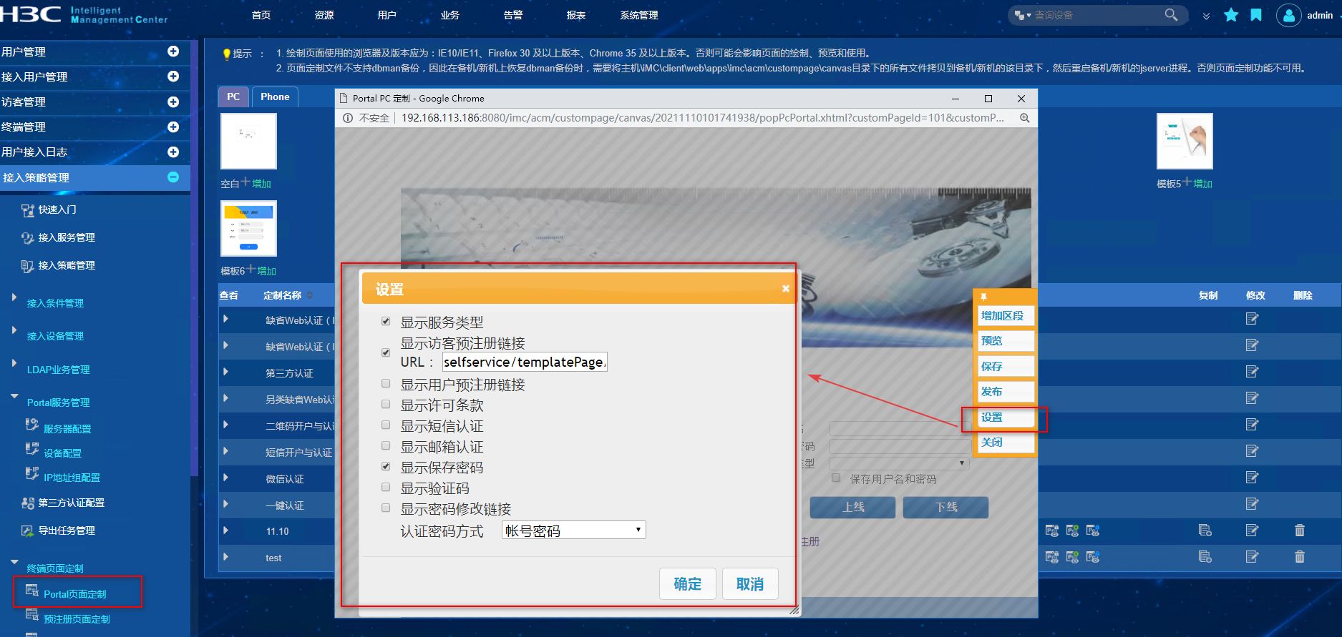This screenshot has height=637, width=1342.
Task: Uncheck the 显示保存密码 checkbox
Action: (x=386, y=467)
